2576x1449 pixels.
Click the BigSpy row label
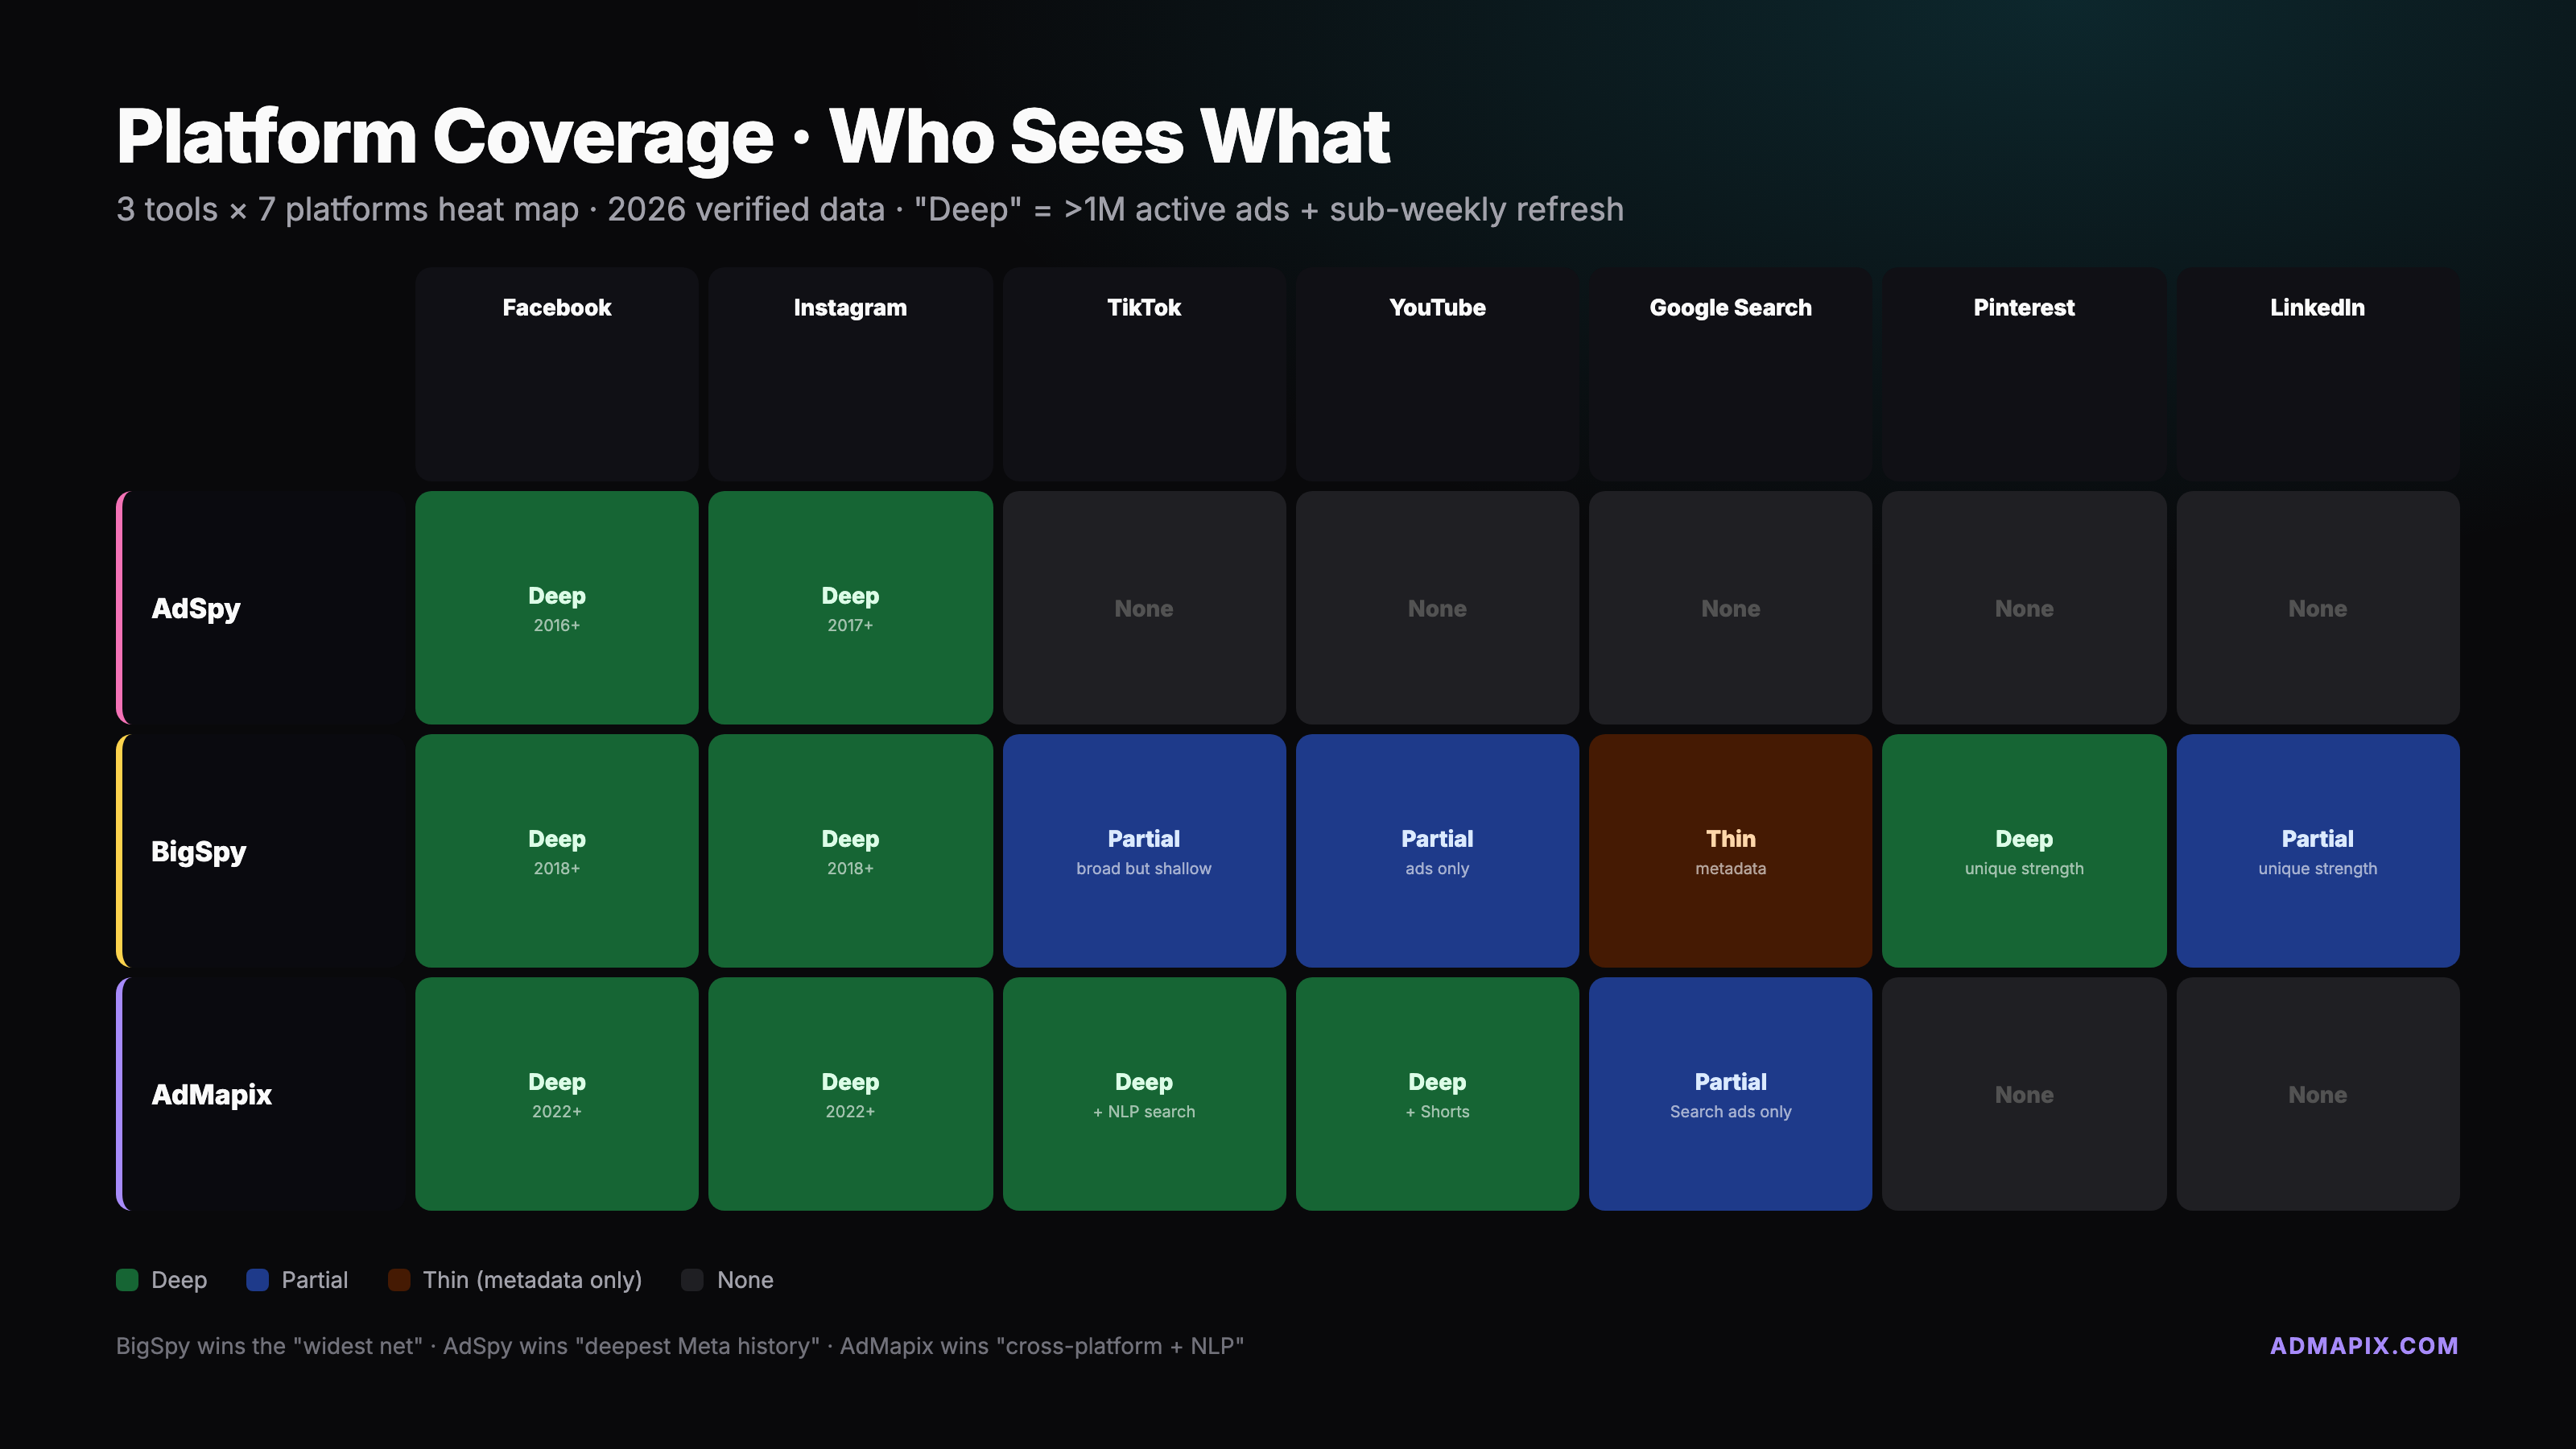coord(198,851)
